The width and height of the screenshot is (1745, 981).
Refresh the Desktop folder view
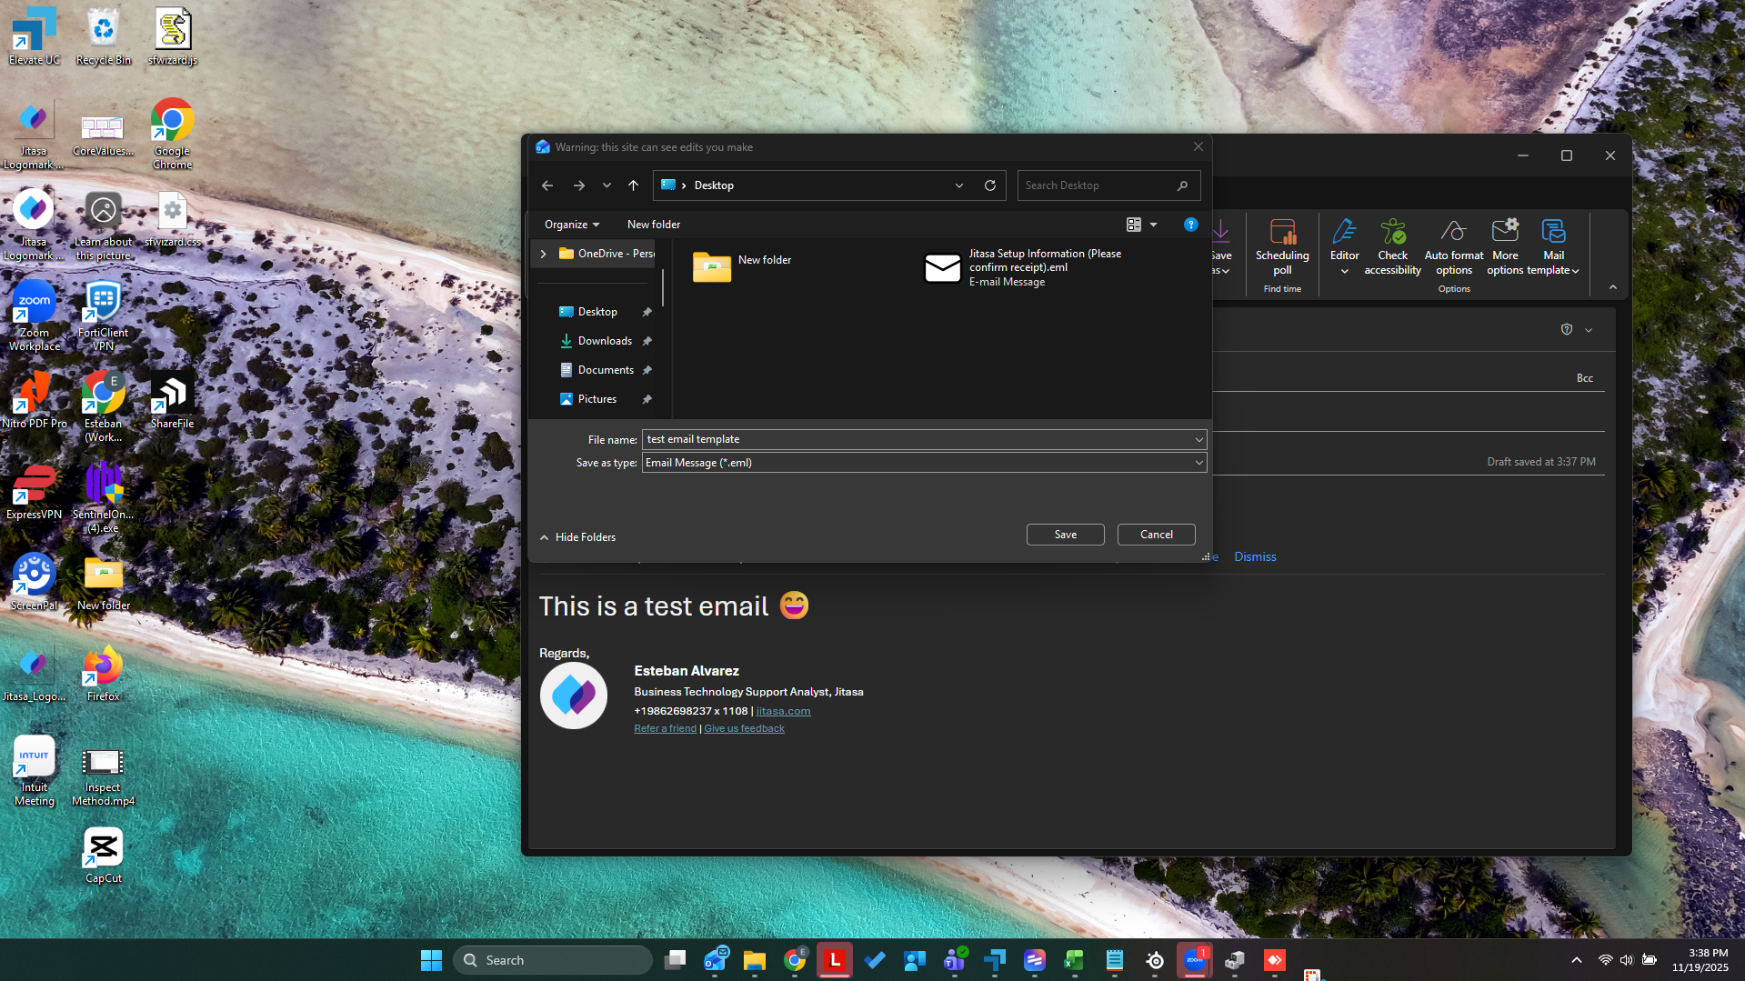[990, 185]
